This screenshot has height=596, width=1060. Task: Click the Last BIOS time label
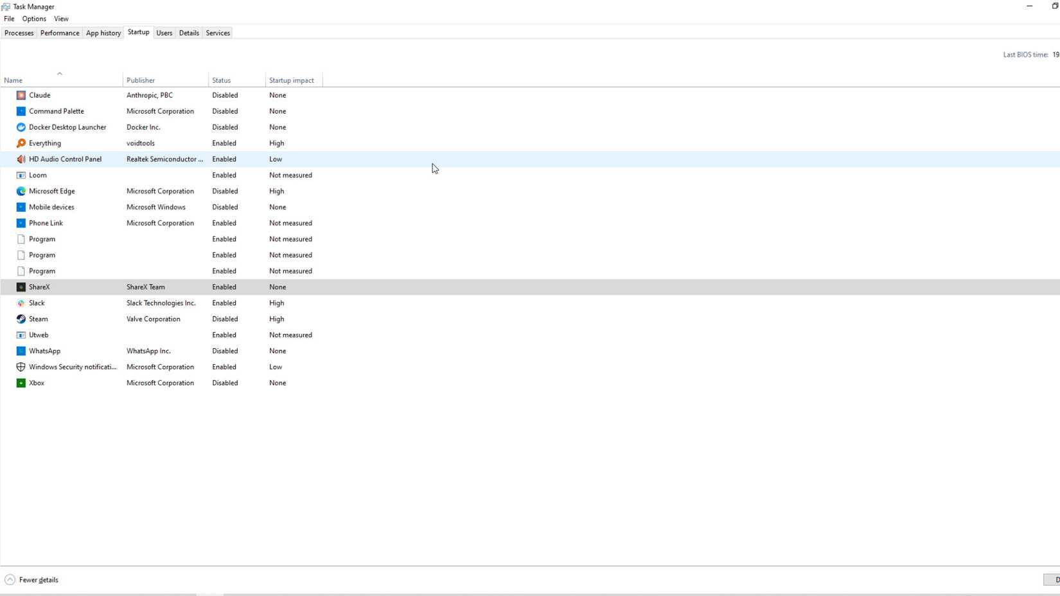click(1026, 55)
